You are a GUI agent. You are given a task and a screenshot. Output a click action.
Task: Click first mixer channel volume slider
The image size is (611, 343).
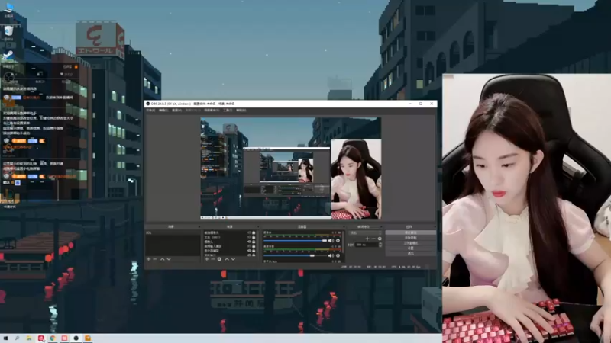296,241
